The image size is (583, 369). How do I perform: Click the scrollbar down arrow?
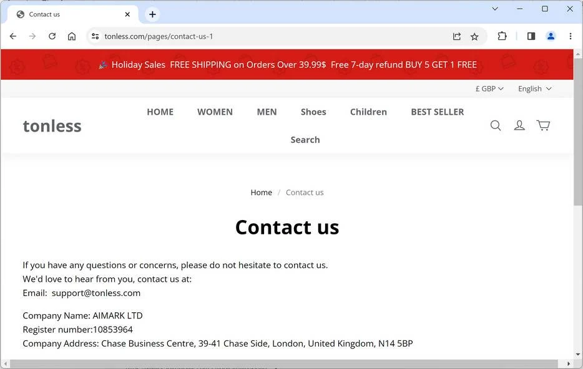578,355
